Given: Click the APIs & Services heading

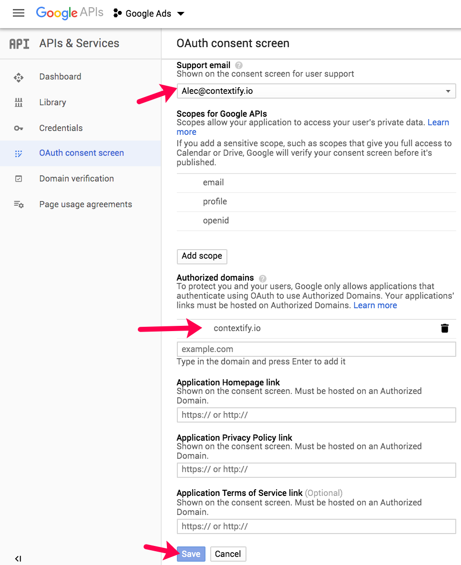Looking at the screenshot, I should pyautogui.click(x=79, y=43).
